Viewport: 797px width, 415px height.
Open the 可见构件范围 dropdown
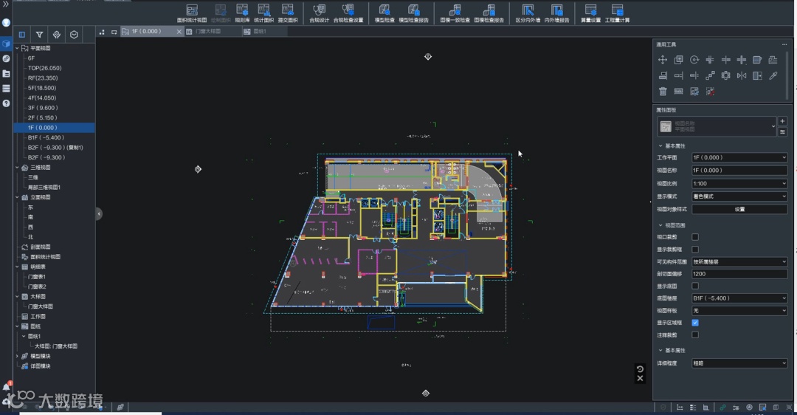click(739, 262)
